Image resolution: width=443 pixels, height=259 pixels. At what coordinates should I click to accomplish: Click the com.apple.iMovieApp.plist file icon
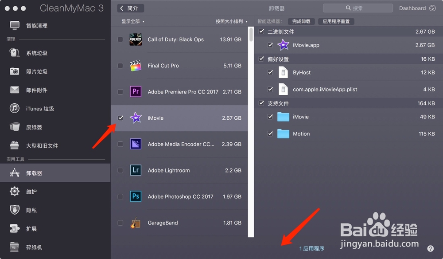click(x=283, y=89)
